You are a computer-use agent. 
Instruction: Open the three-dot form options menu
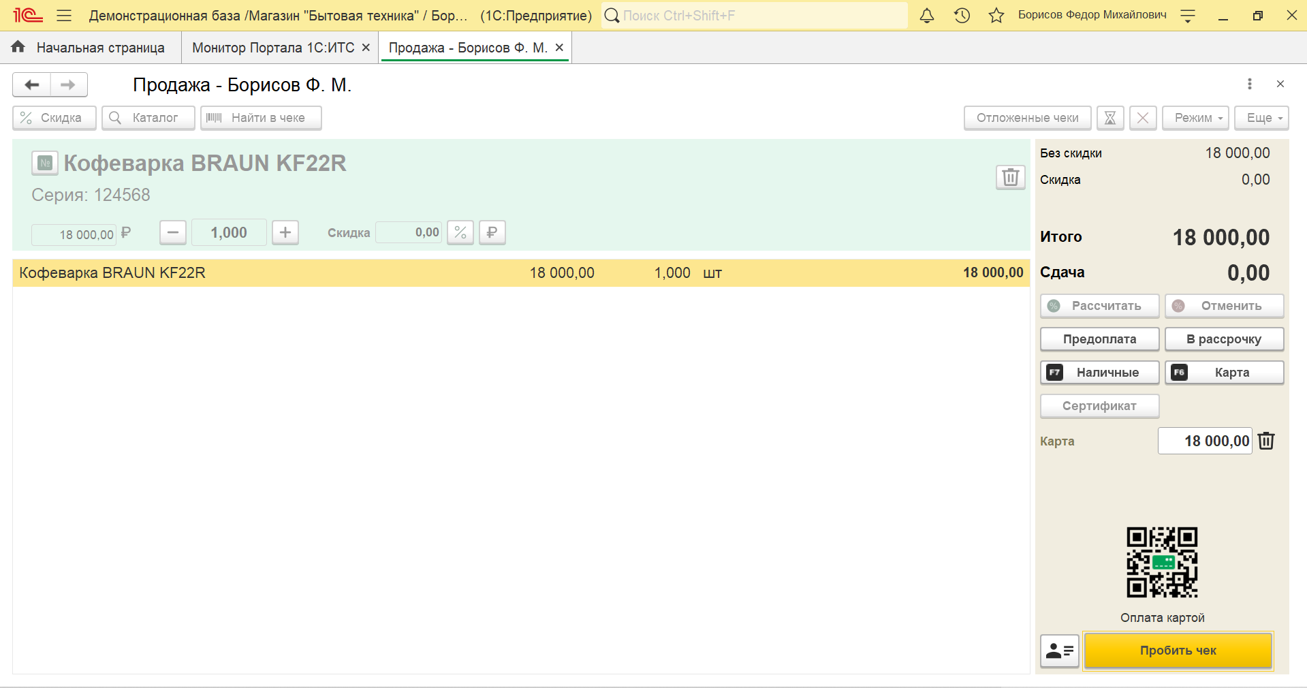point(1249,84)
